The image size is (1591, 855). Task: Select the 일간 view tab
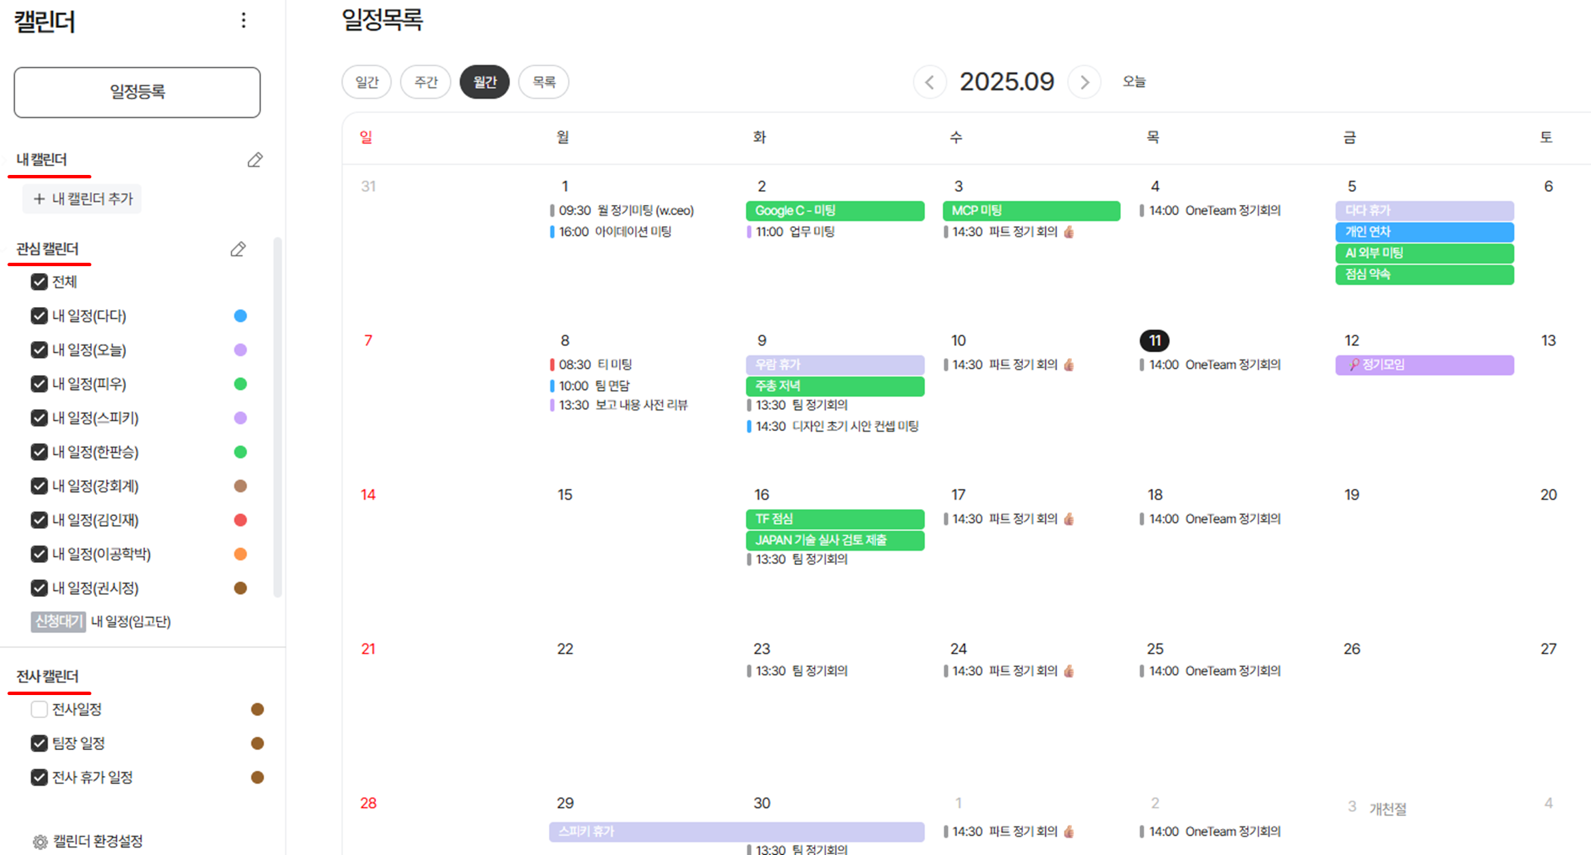point(366,82)
